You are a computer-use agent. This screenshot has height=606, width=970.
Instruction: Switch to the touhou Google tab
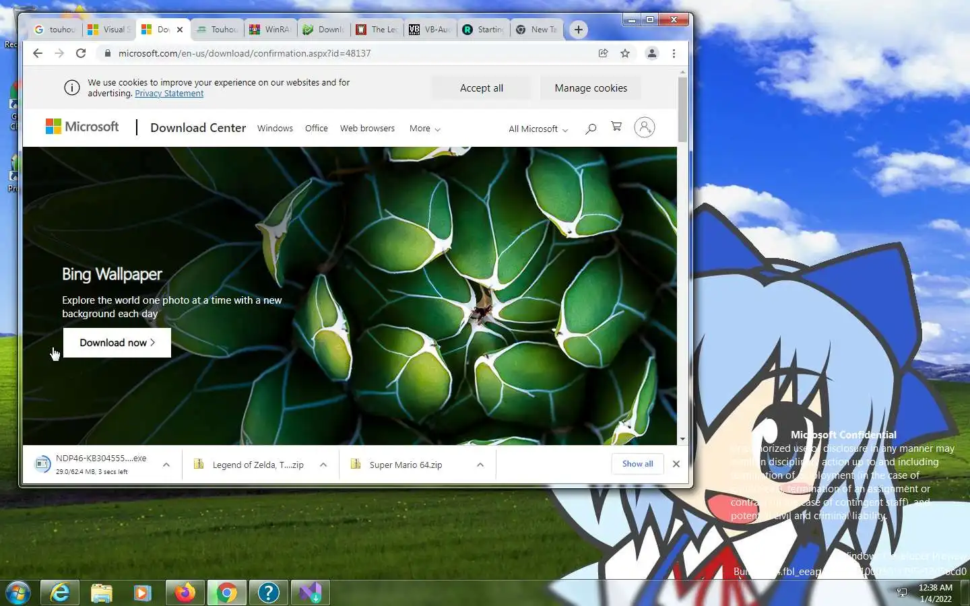pos(56,30)
